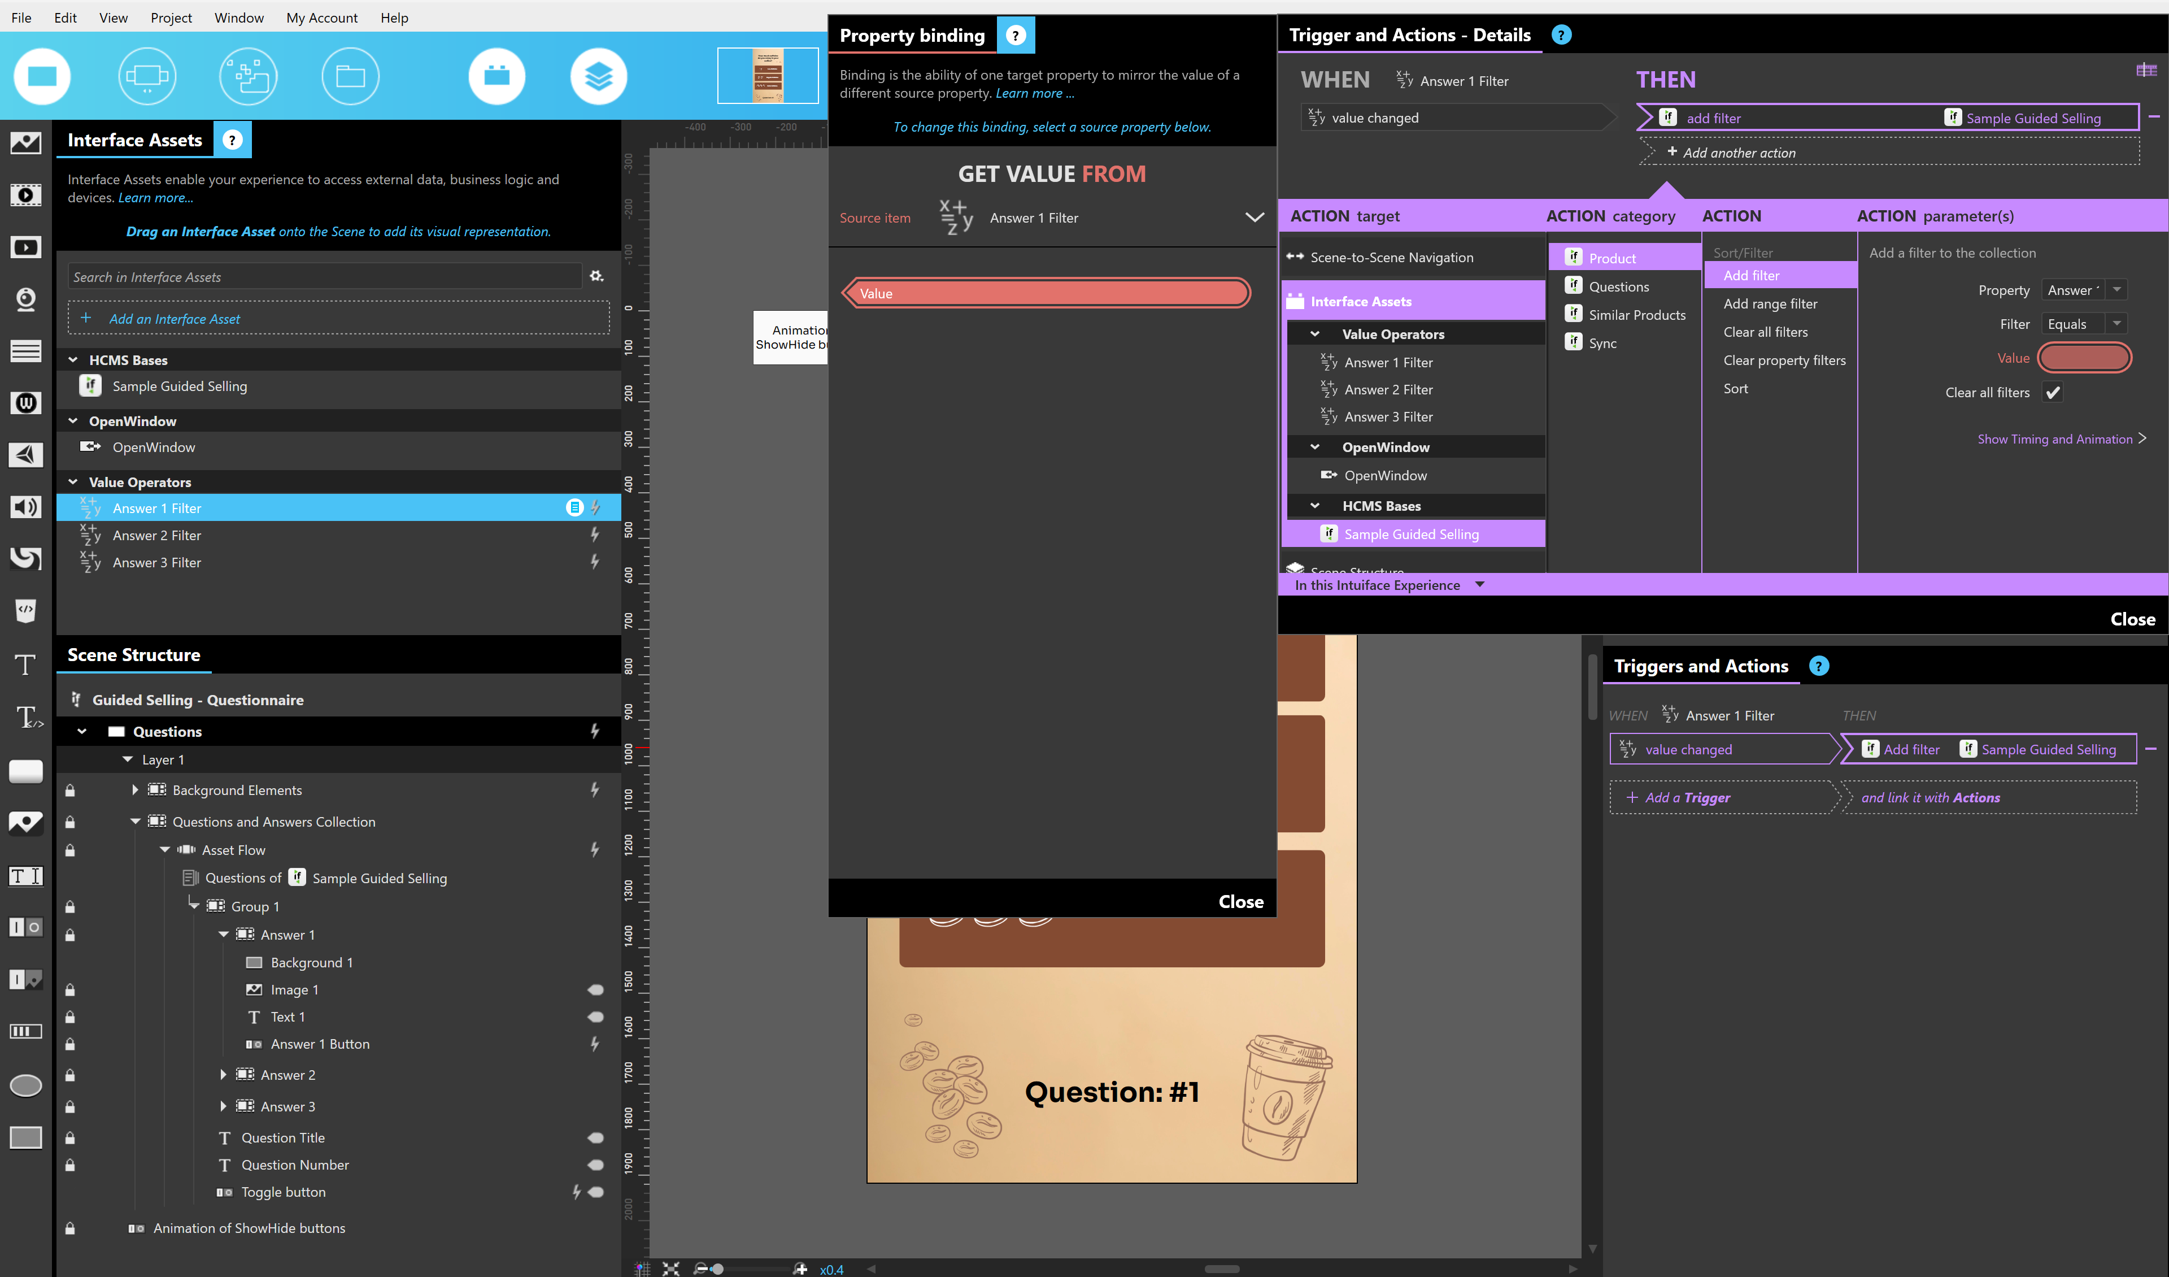Click Show Timing and Animation link
2169x1277 pixels.
tap(2062, 439)
